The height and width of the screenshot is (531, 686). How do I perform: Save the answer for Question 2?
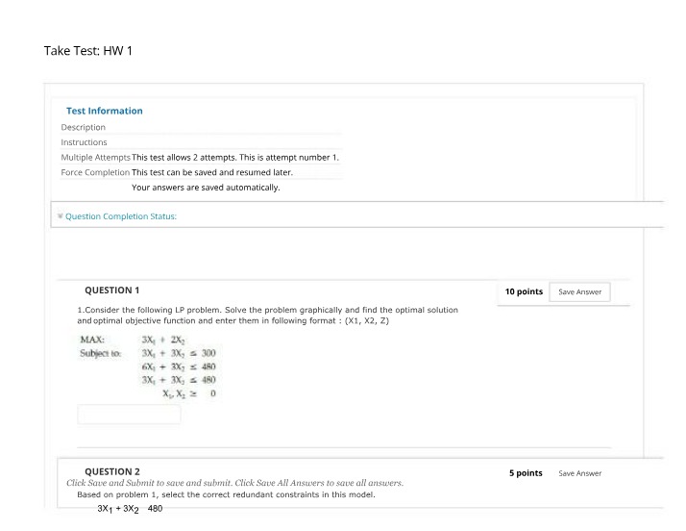click(x=579, y=473)
